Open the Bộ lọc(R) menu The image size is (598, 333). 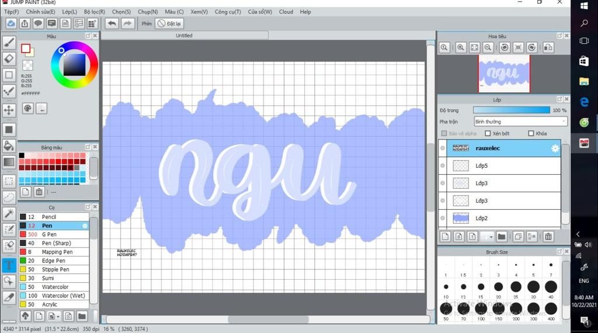pos(95,12)
